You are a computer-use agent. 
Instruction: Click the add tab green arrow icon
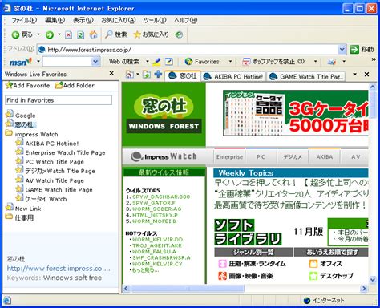147,75
